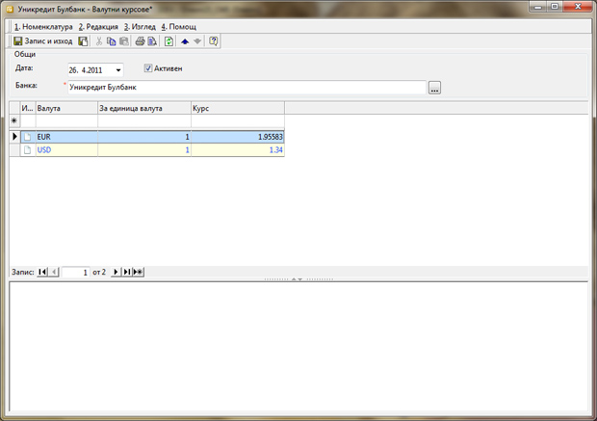Screen dimensions: 597x421
Task: Click the date text '26. 4.2011'
Action: 86,70
